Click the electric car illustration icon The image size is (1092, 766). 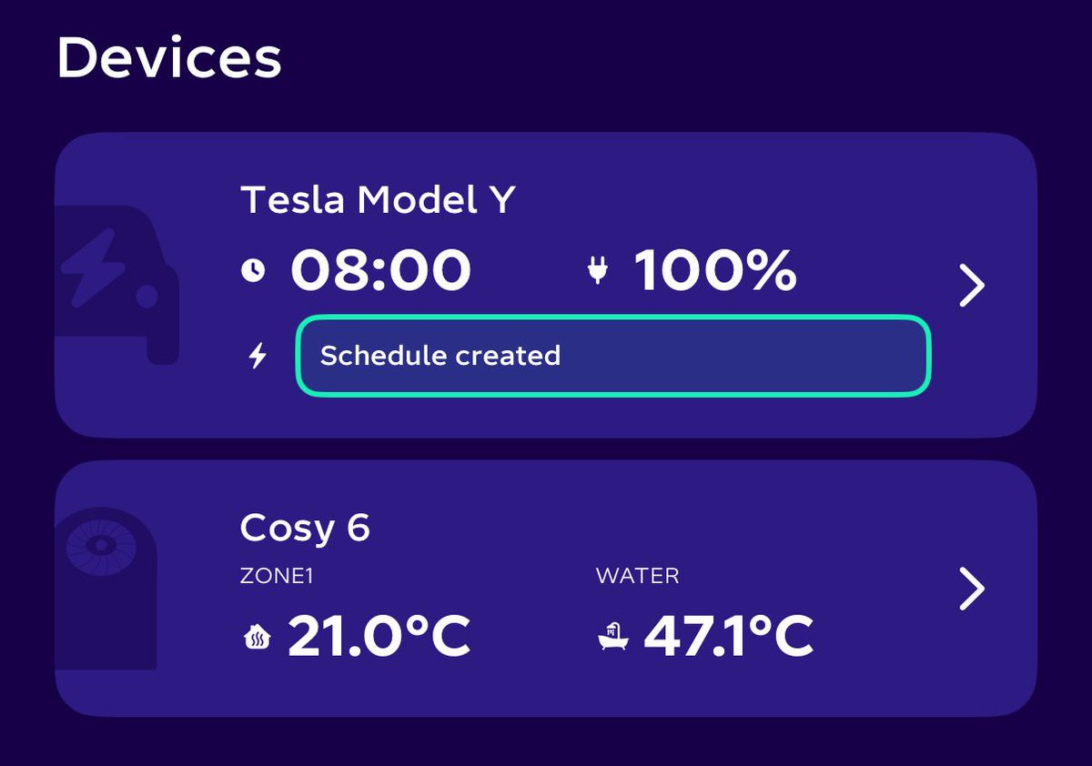coord(116,285)
